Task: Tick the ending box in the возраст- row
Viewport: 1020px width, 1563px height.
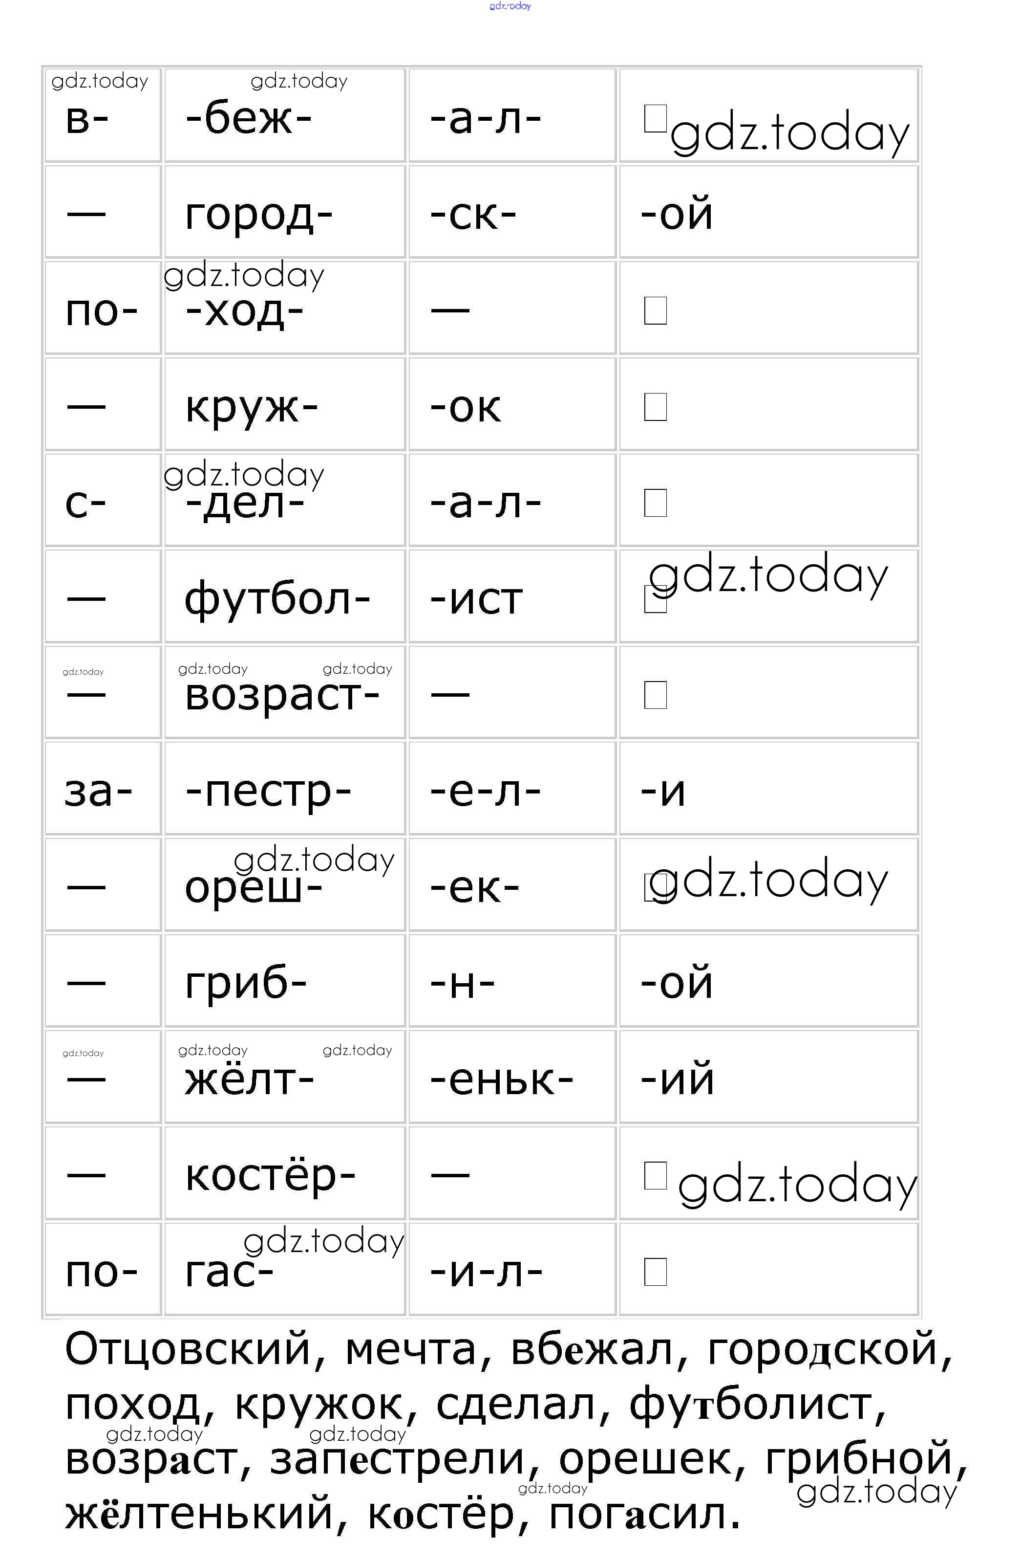Action: point(655,695)
